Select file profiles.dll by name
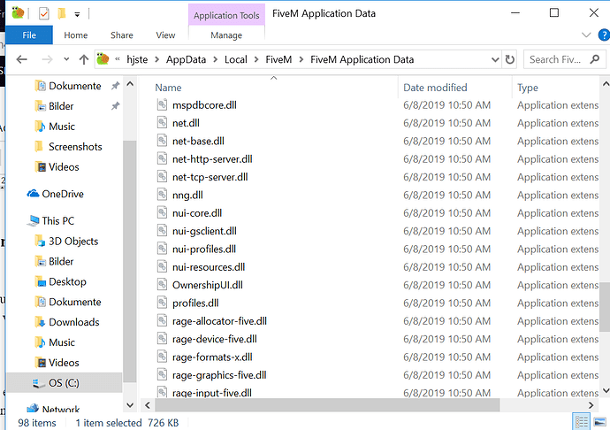 point(195,303)
